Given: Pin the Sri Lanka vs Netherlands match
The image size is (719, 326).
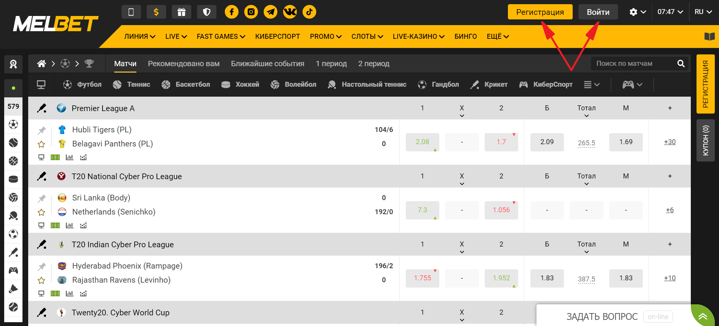Looking at the screenshot, I should tap(42, 199).
